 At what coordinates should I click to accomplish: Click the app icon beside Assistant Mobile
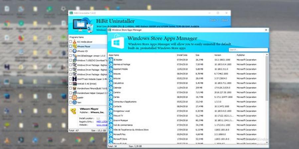tap(111, 69)
